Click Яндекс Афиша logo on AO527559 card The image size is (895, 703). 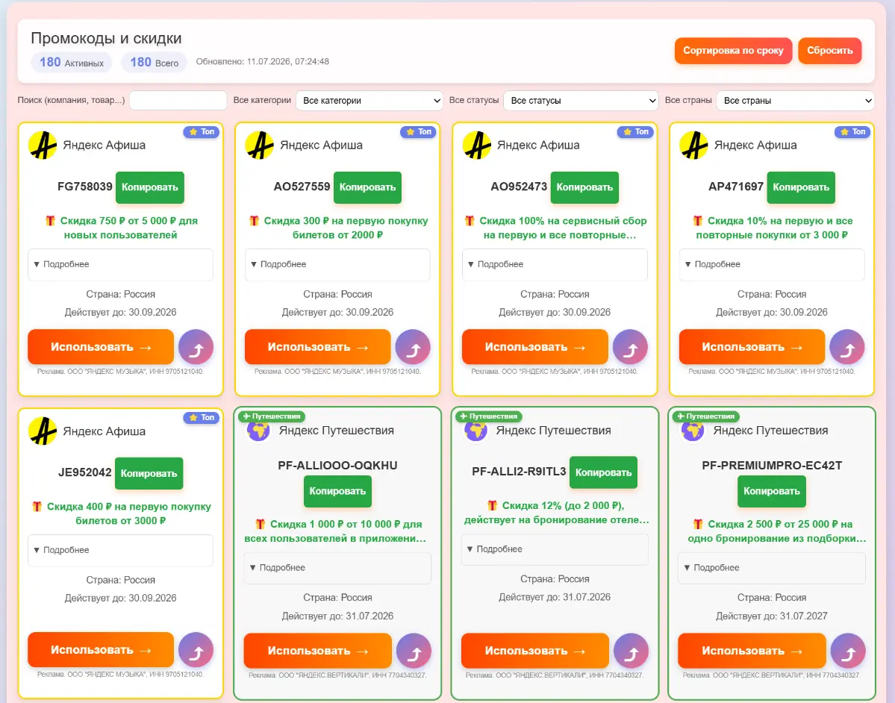[x=259, y=145]
